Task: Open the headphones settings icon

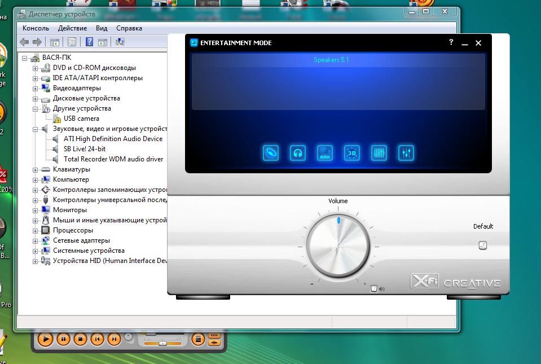Action: tap(298, 153)
